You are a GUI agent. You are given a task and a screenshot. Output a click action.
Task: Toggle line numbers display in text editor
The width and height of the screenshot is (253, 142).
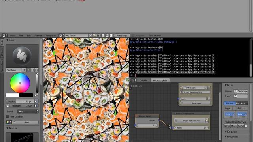103,35
